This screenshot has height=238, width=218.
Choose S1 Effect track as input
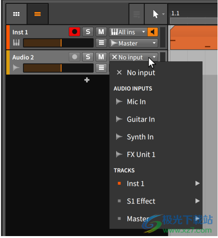point(156,201)
